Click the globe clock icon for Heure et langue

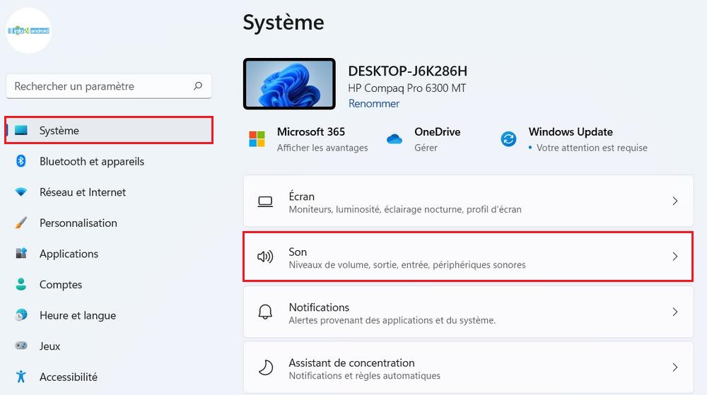21,315
